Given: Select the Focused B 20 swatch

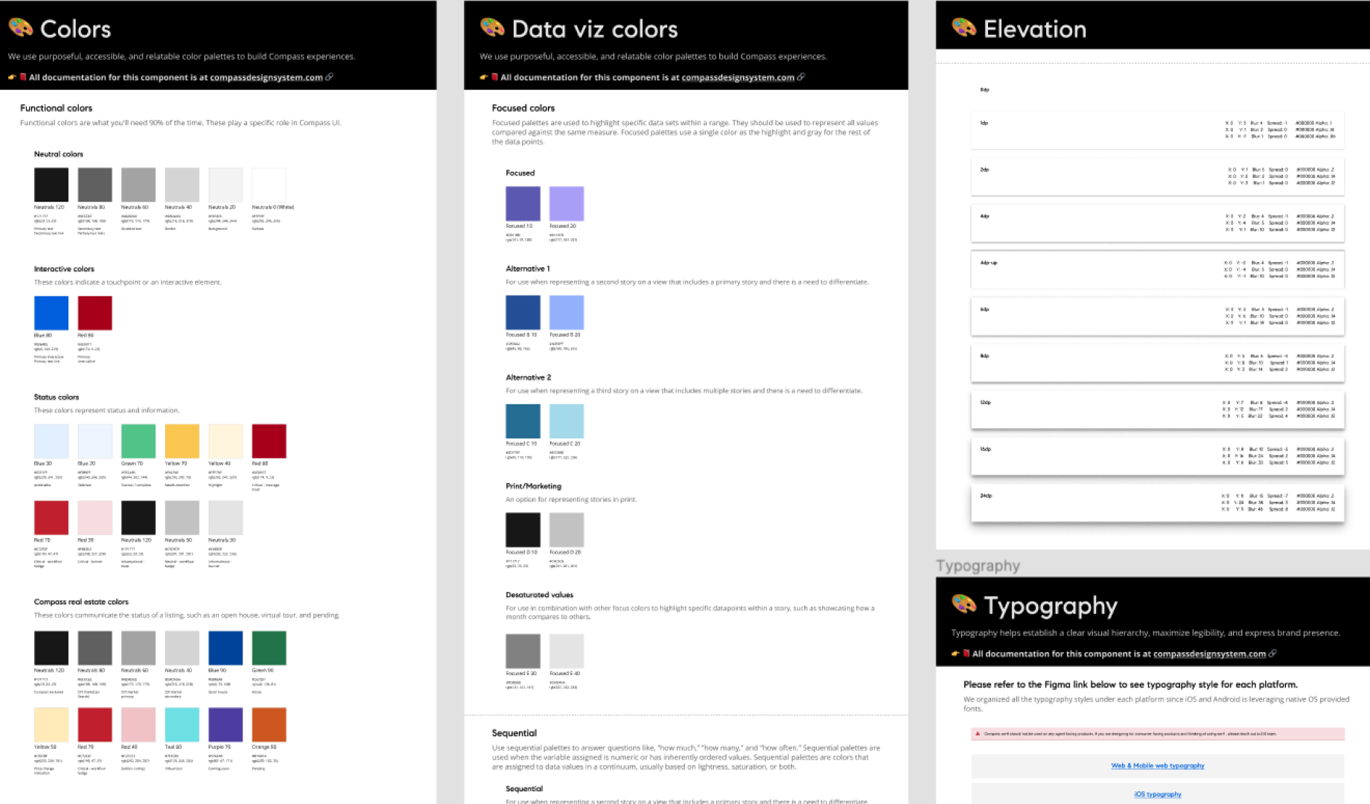Looking at the screenshot, I should coord(567,312).
